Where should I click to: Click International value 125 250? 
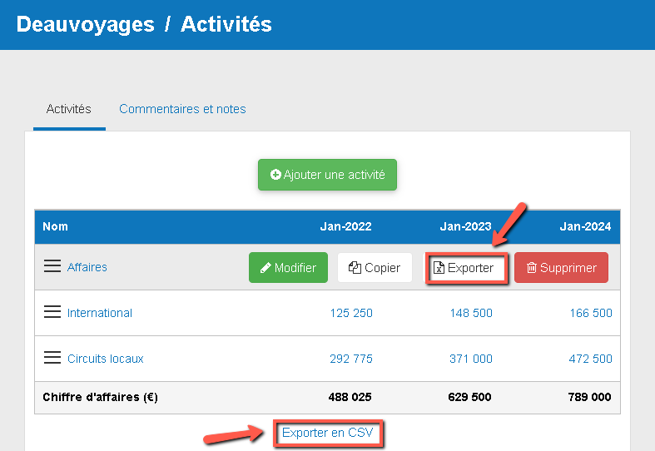click(351, 313)
